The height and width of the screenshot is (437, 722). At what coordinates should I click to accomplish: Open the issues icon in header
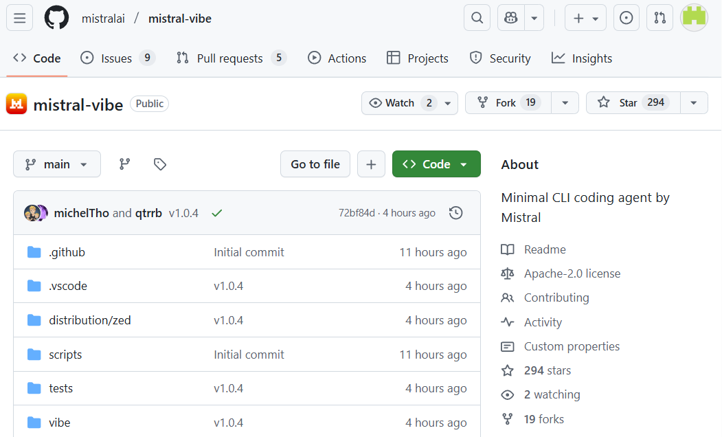pyautogui.click(x=626, y=19)
